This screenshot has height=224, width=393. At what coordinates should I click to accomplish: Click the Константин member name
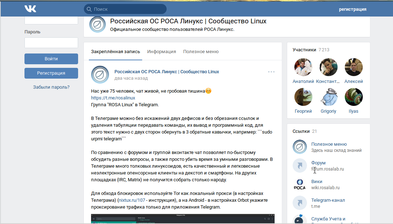[x=328, y=81]
